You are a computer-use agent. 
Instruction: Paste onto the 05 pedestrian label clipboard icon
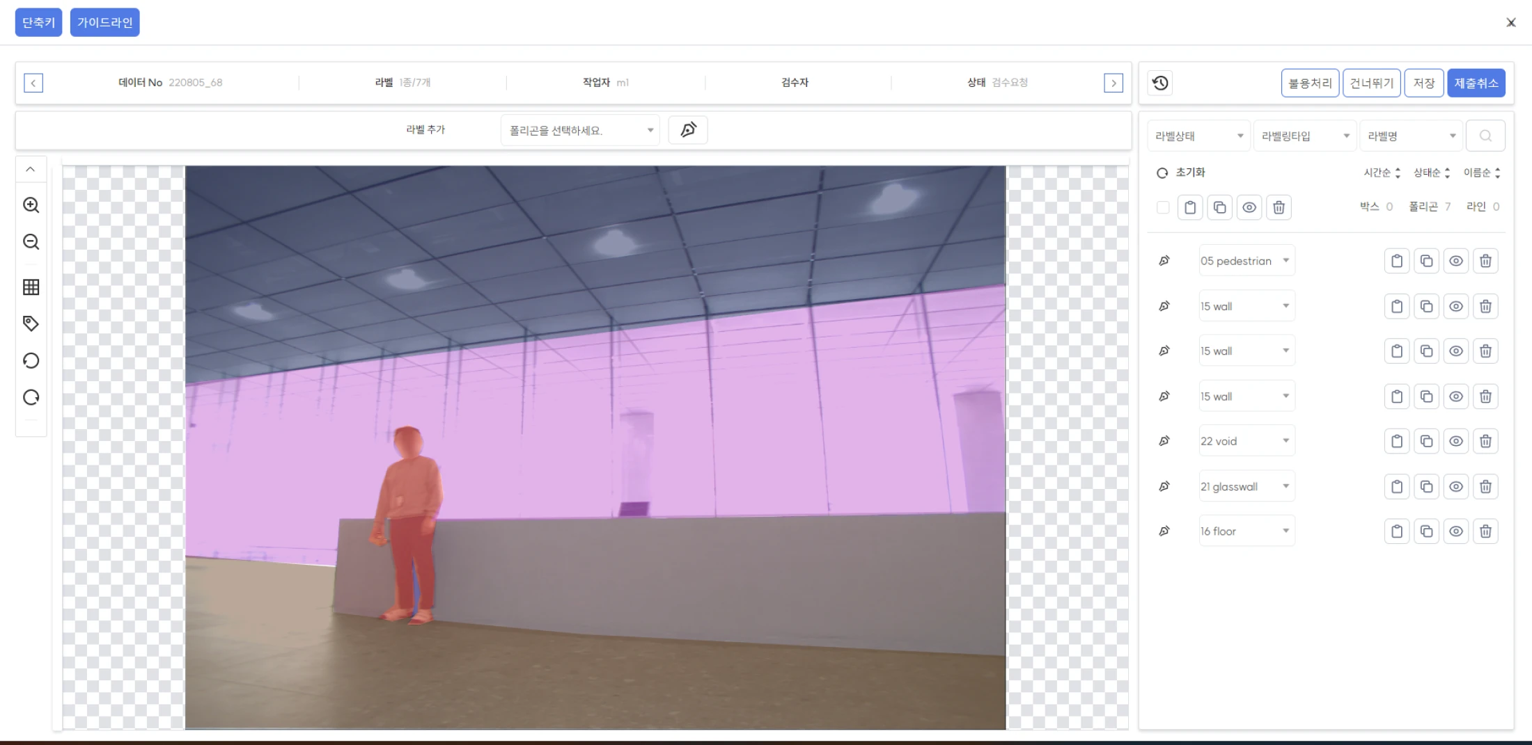(1397, 261)
